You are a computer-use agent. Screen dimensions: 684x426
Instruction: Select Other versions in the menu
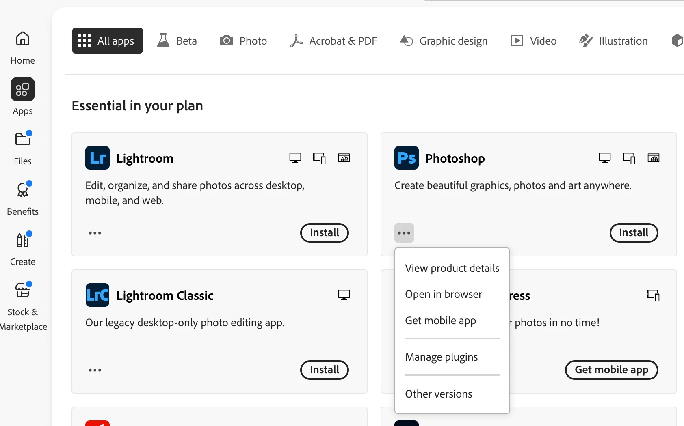tap(438, 394)
